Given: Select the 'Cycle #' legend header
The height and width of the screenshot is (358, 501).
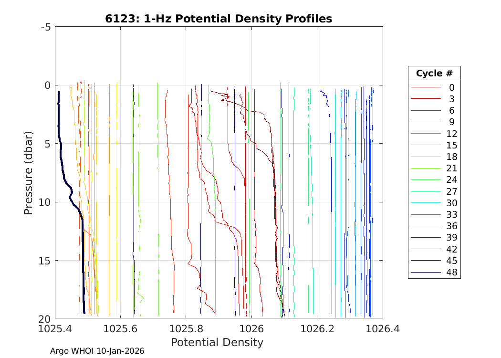Looking at the screenshot, I should click(x=434, y=74).
